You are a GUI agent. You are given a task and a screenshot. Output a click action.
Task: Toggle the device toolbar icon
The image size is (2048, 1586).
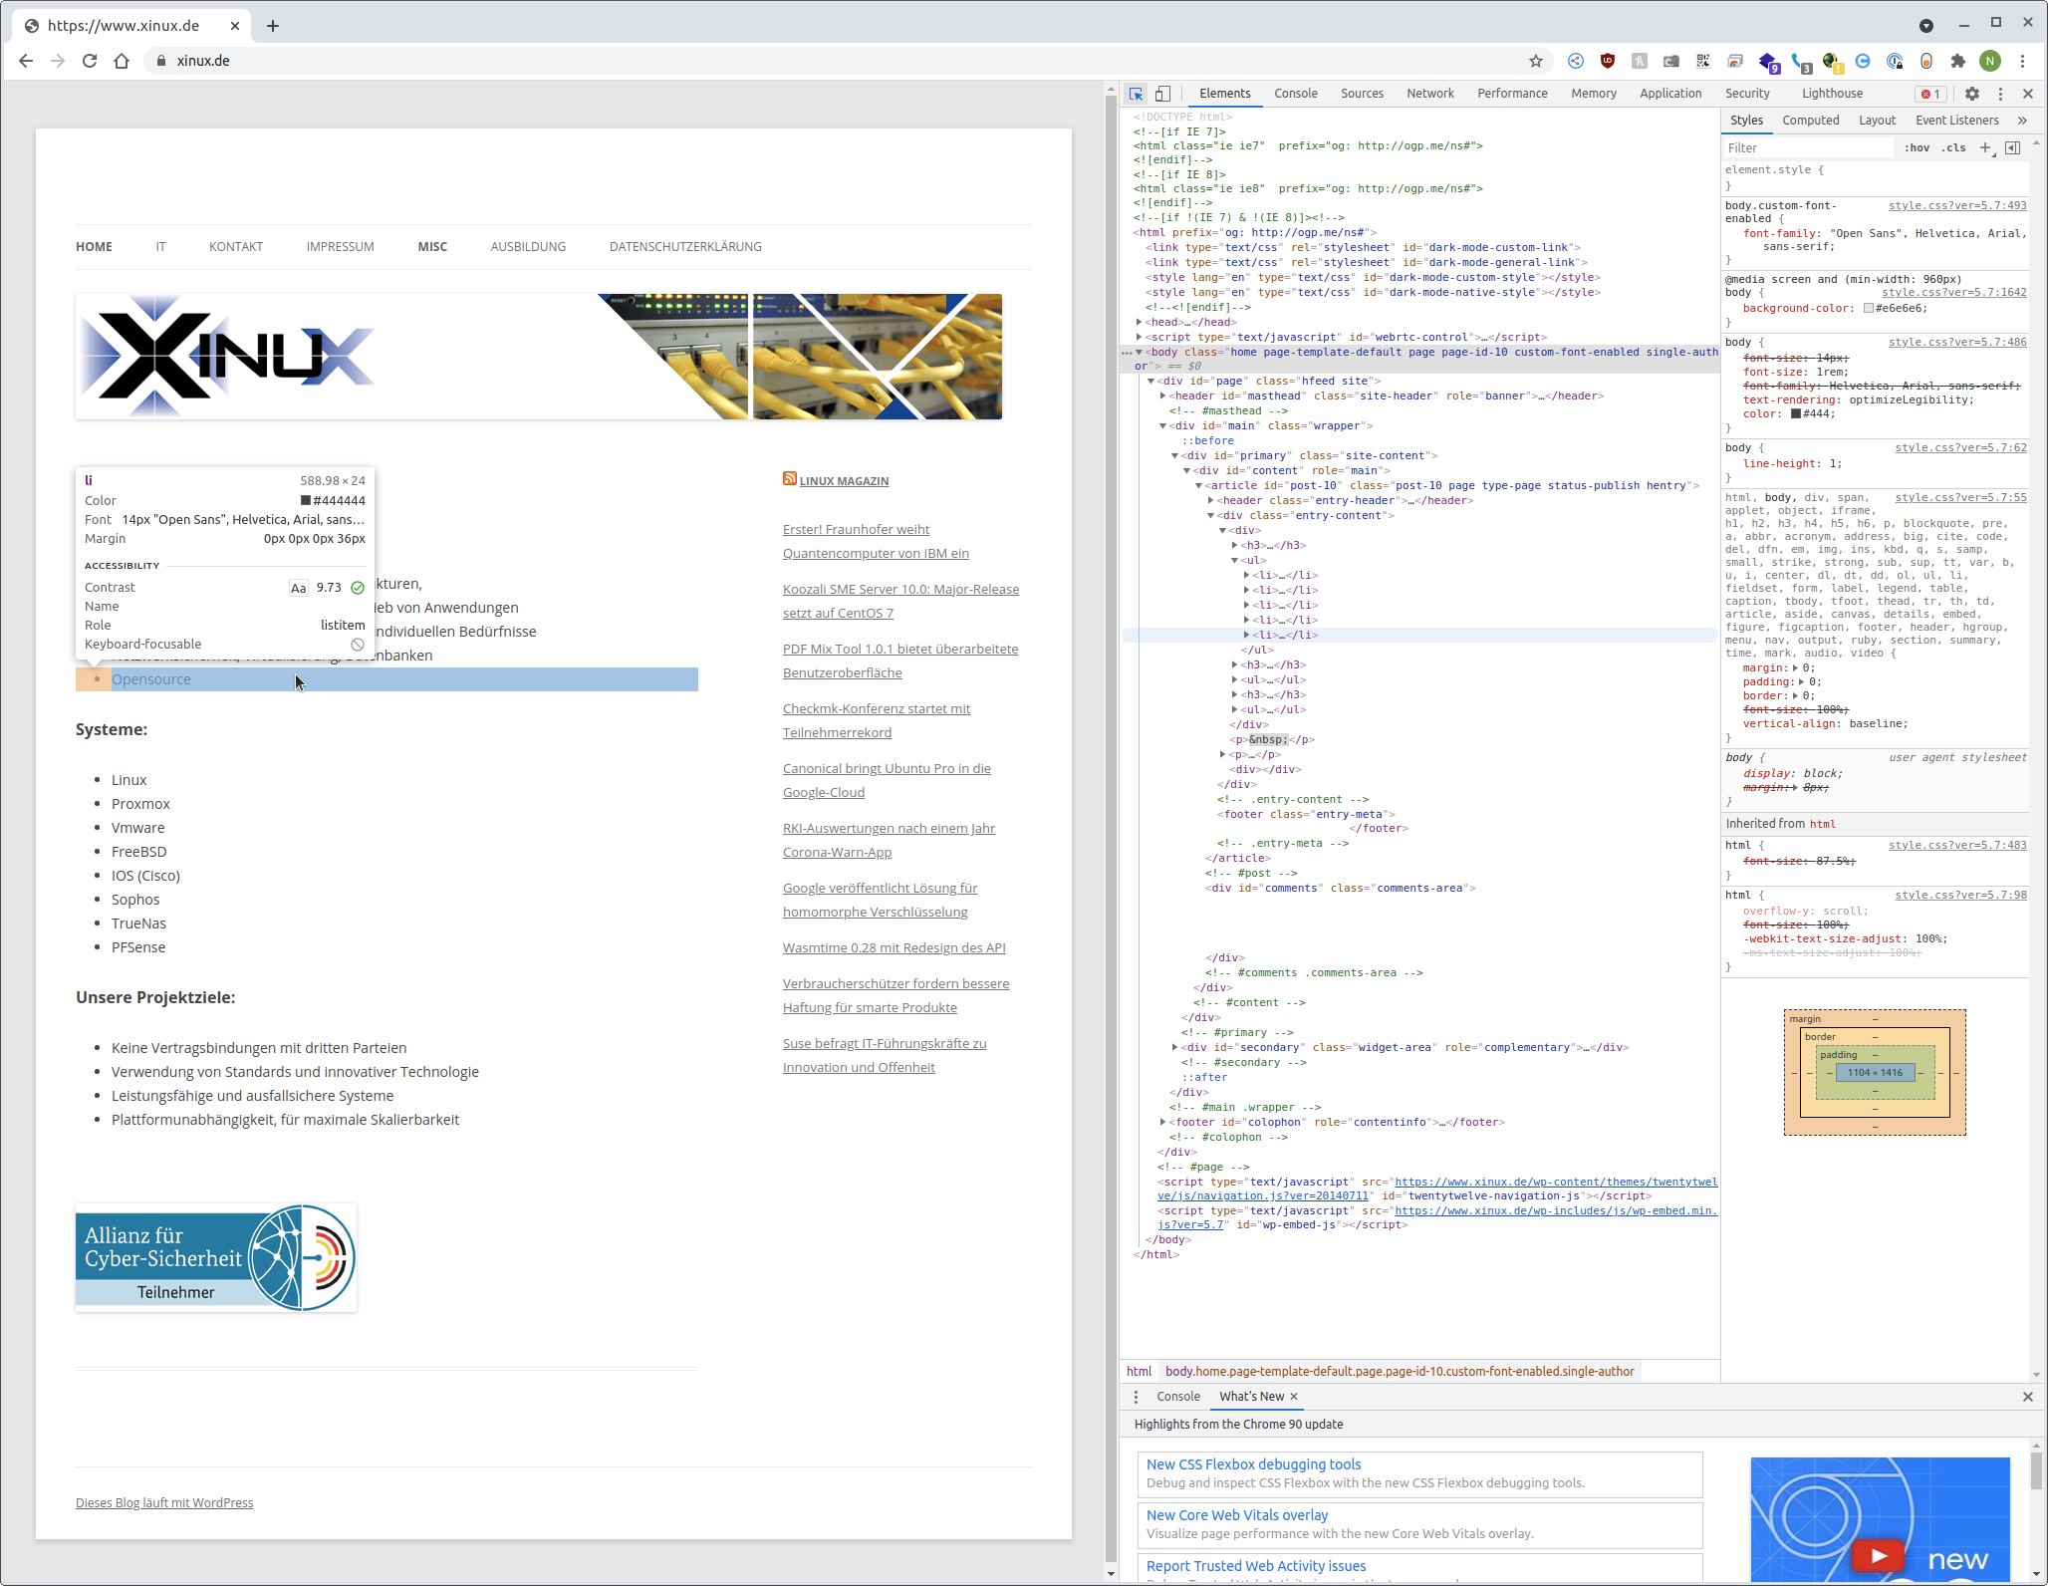click(x=1162, y=94)
